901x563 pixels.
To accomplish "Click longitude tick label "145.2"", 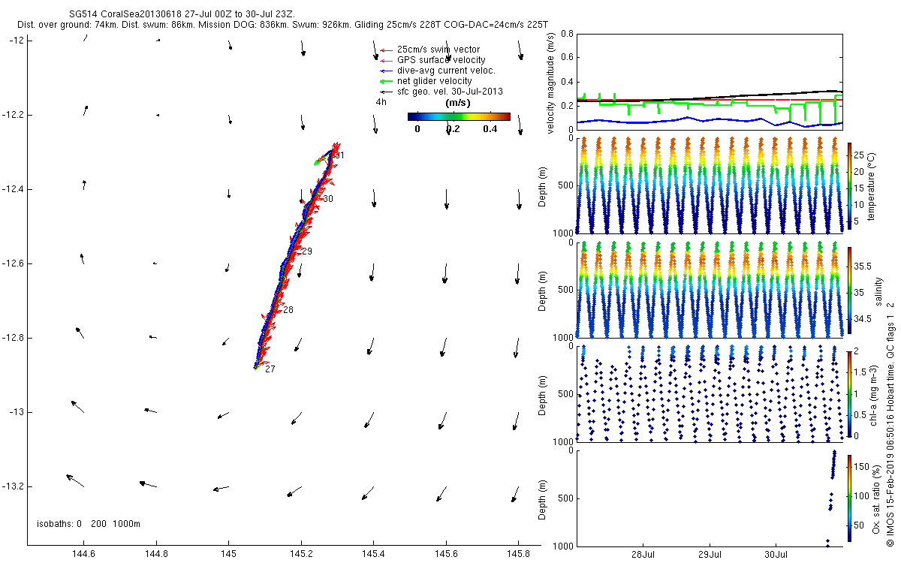I will tap(302, 555).
